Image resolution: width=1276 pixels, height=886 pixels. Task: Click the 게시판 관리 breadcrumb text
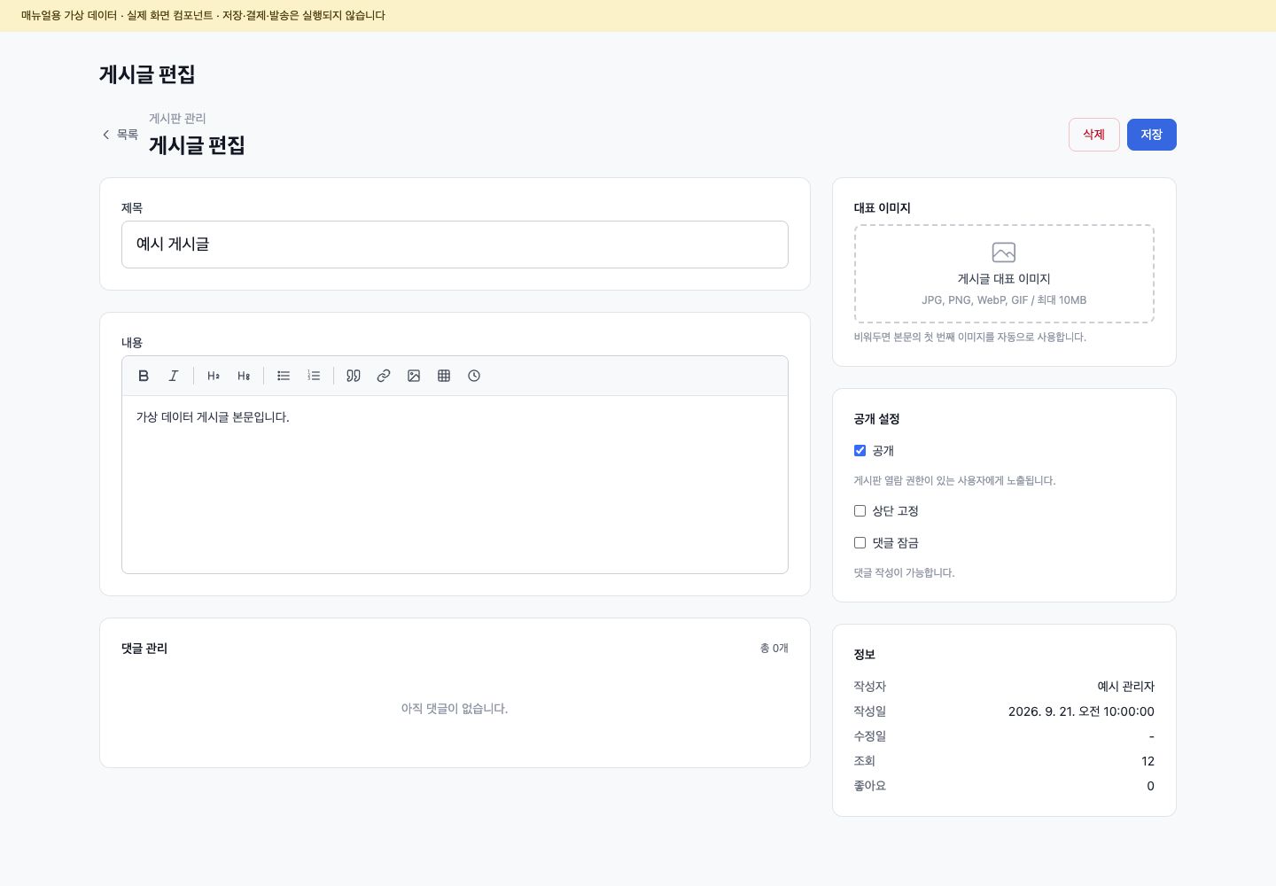coord(177,118)
